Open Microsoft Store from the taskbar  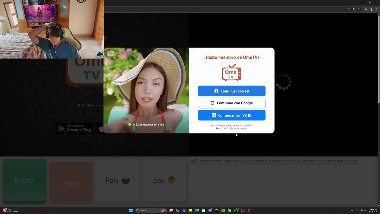coord(203,210)
